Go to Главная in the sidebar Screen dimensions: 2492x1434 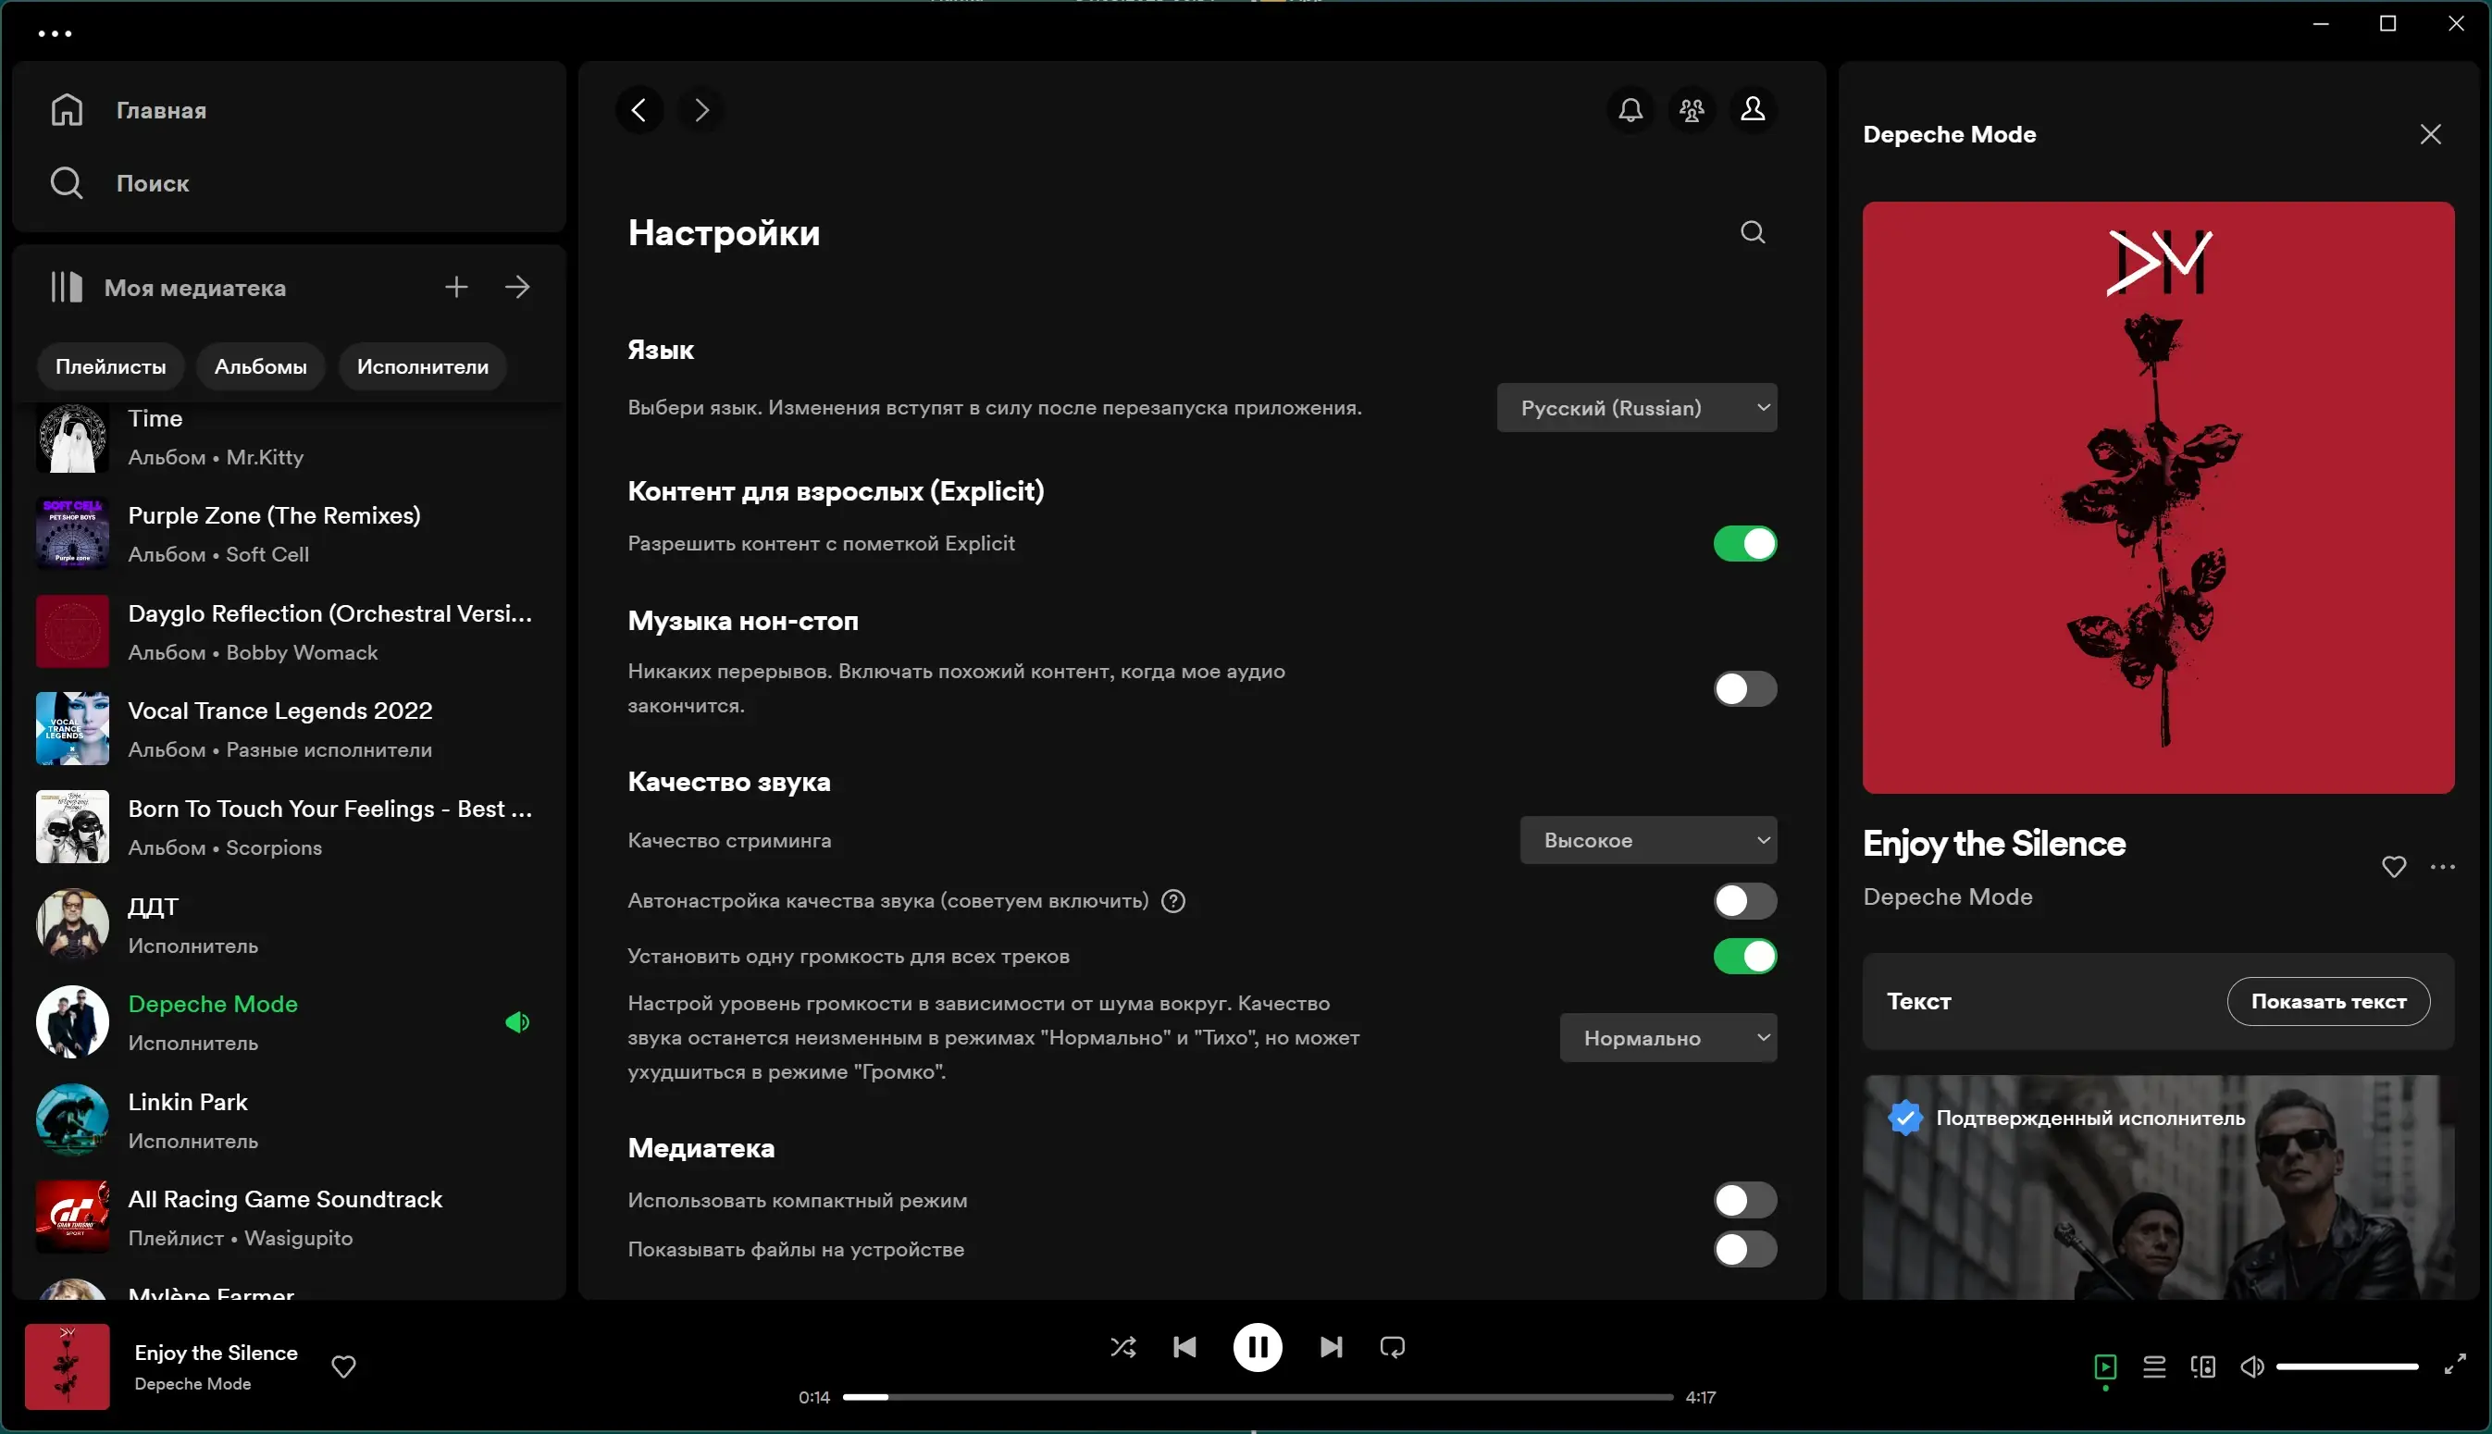pyautogui.click(x=161, y=110)
